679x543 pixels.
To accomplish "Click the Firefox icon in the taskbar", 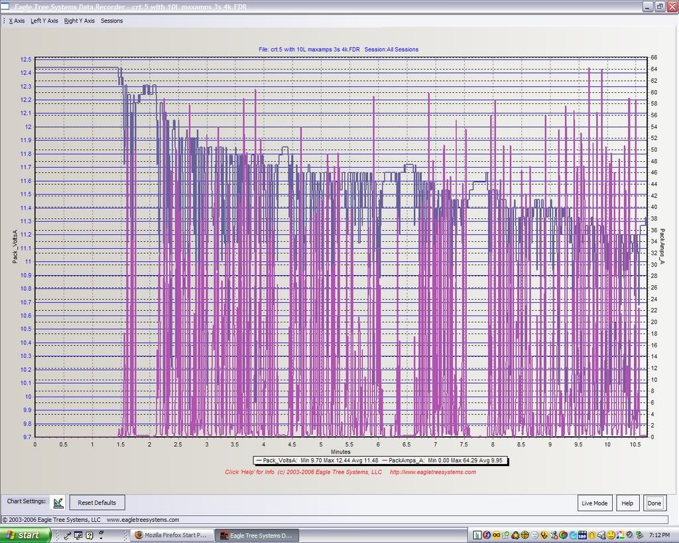I will tap(139, 535).
